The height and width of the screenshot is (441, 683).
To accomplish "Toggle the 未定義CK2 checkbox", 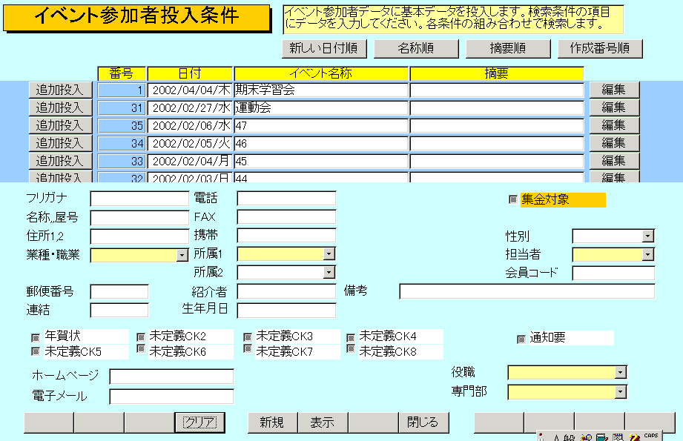I will [x=141, y=337].
